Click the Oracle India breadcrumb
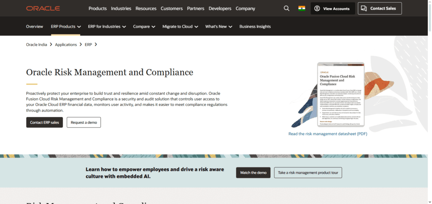This screenshot has height=204, width=432. click(x=37, y=45)
